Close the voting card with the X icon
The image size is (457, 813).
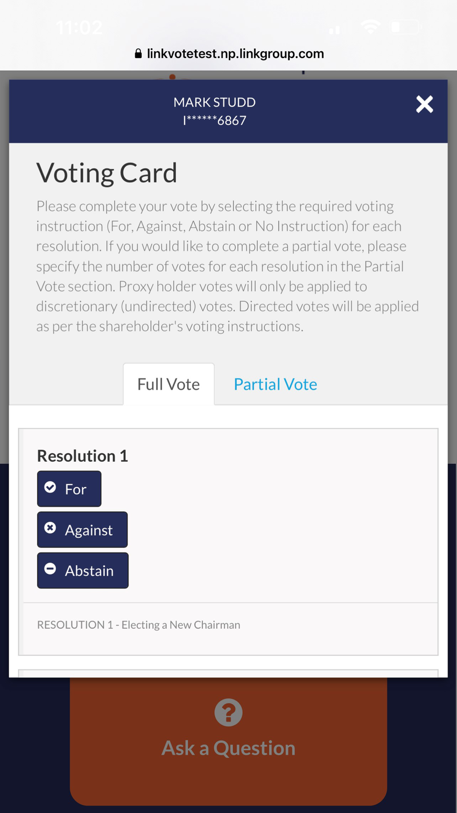coord(424,104)
